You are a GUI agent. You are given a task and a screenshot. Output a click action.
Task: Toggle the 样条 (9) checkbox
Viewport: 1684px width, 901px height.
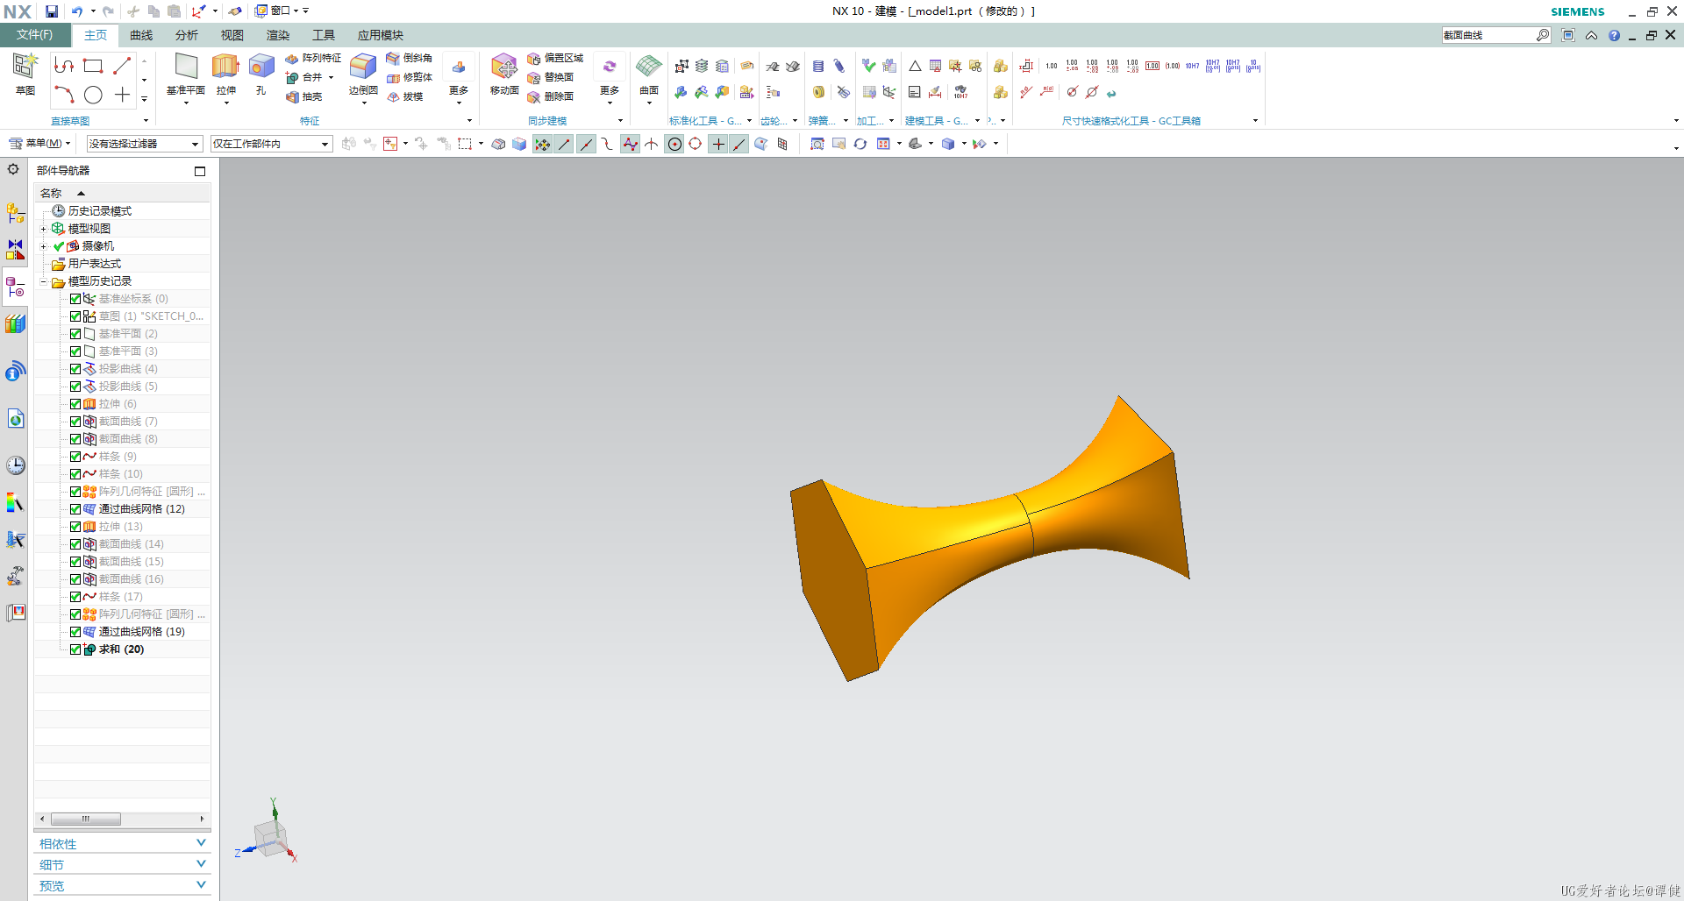[x=75, y=457]
